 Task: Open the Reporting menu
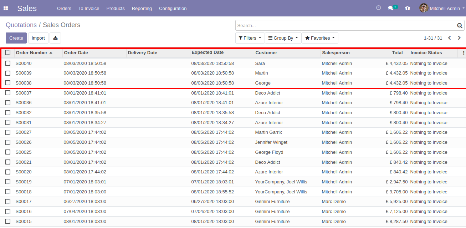142,8
